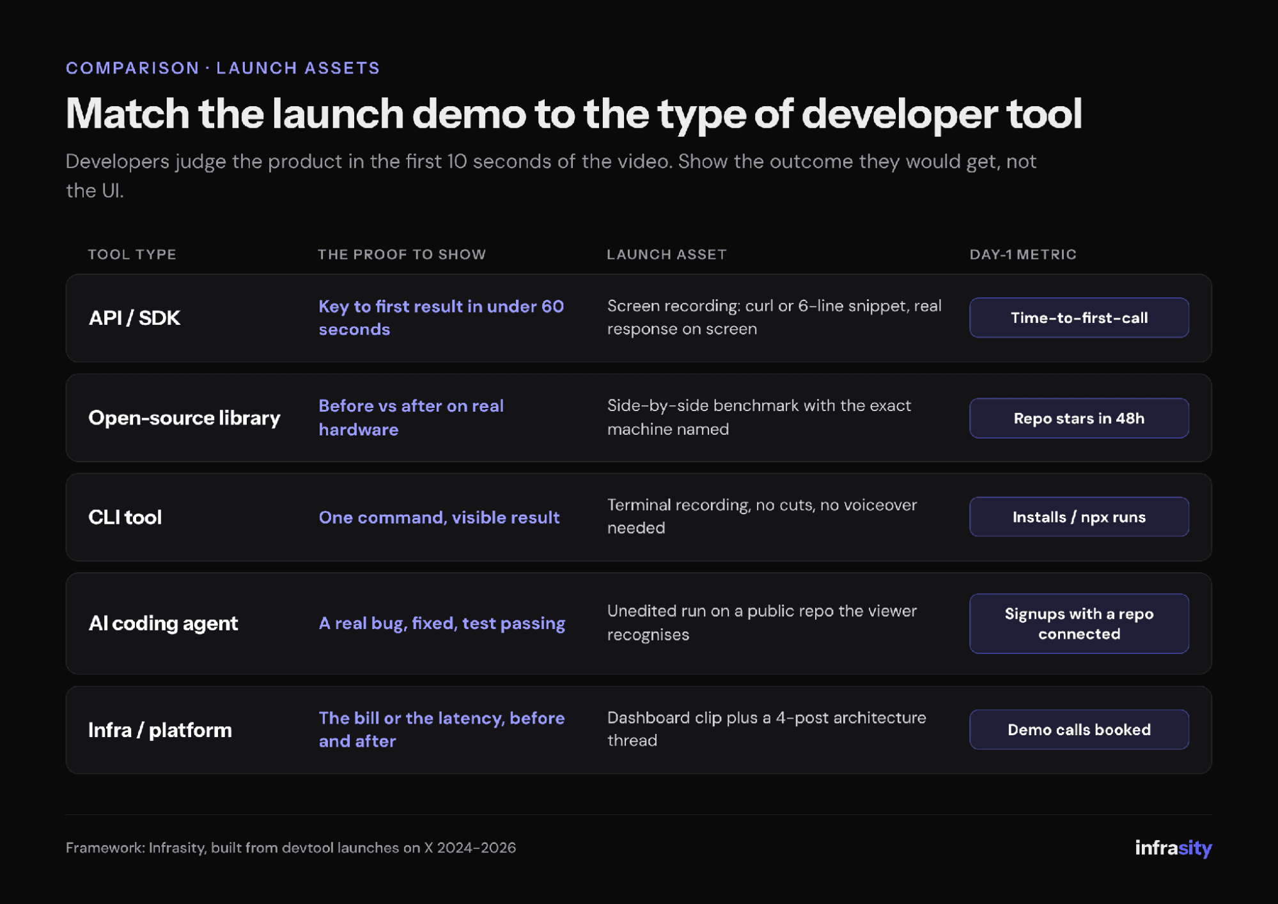Image resolution: width=1278 pixels, height=904 pixels.
Task: Click the CLI tool row title
Action: [125, 517]
